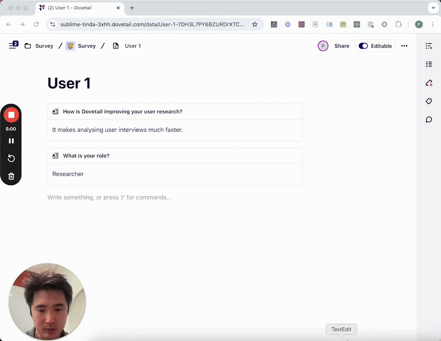Image resolution: width=441 pixels, height=341 pixels.
Task: Delete the recording with trash icon
Action: 11,176
